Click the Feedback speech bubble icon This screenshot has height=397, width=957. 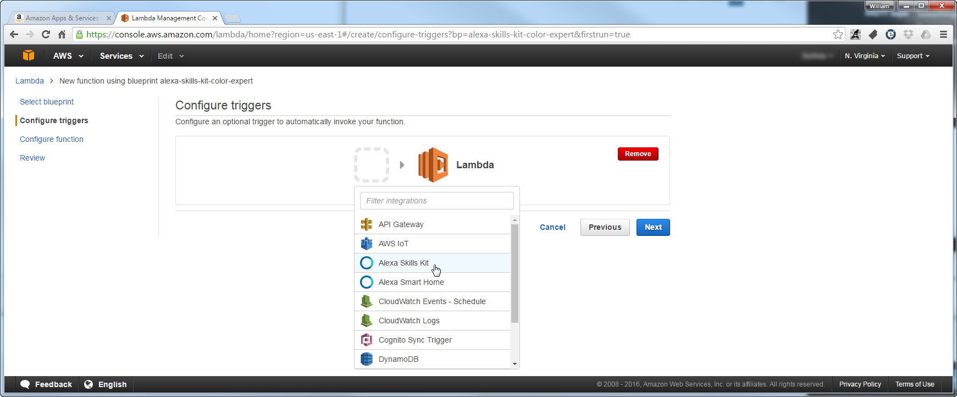pos(25,384)
